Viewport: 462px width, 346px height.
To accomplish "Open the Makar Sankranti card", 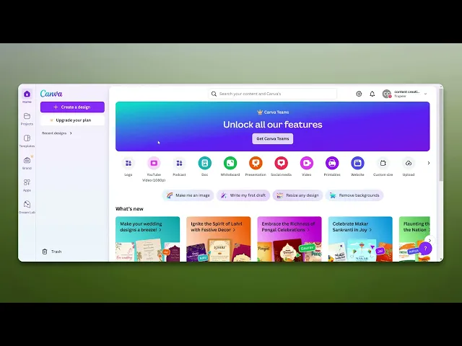I will click(x=360, y=239).
